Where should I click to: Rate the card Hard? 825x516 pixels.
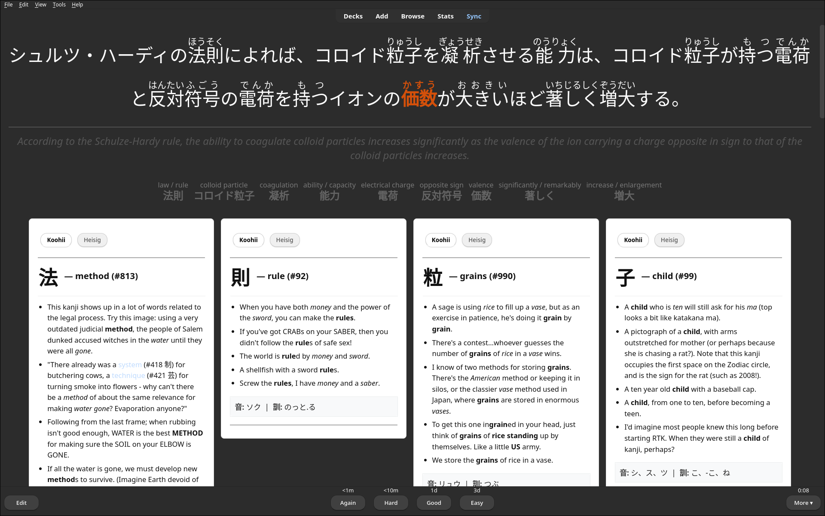[x=391, y=503]
